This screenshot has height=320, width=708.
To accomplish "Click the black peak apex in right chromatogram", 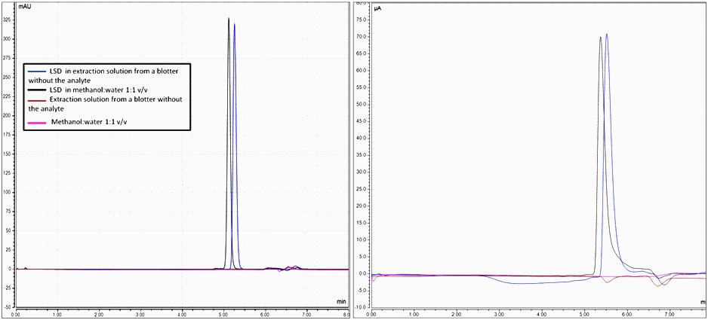I will coord(601,38).
